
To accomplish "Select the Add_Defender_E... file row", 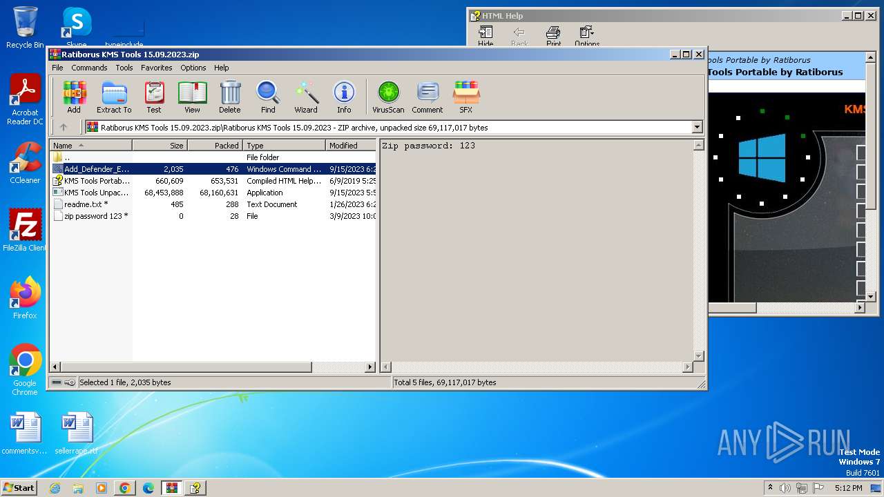I will tap(213, 169).
